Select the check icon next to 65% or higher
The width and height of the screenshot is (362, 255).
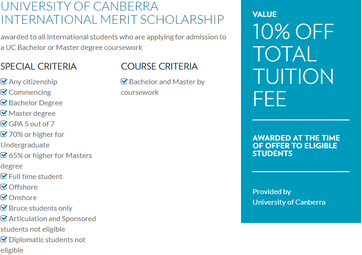(4, 155)
